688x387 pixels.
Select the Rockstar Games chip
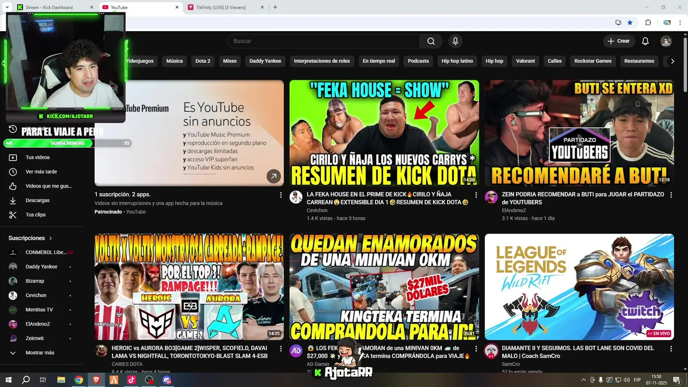tap(593, 61)
